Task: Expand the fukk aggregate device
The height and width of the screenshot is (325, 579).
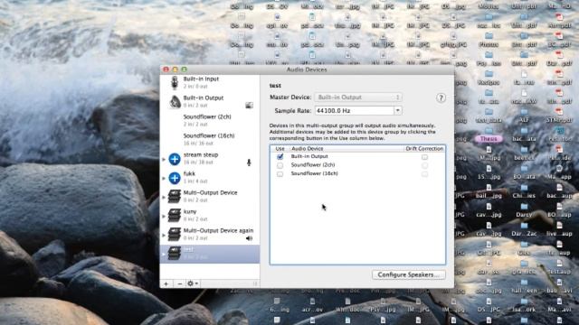Action: (x=164, y=179)
